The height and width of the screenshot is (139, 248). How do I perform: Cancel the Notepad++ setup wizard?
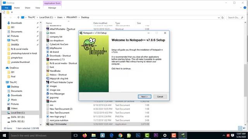point(160,97)
